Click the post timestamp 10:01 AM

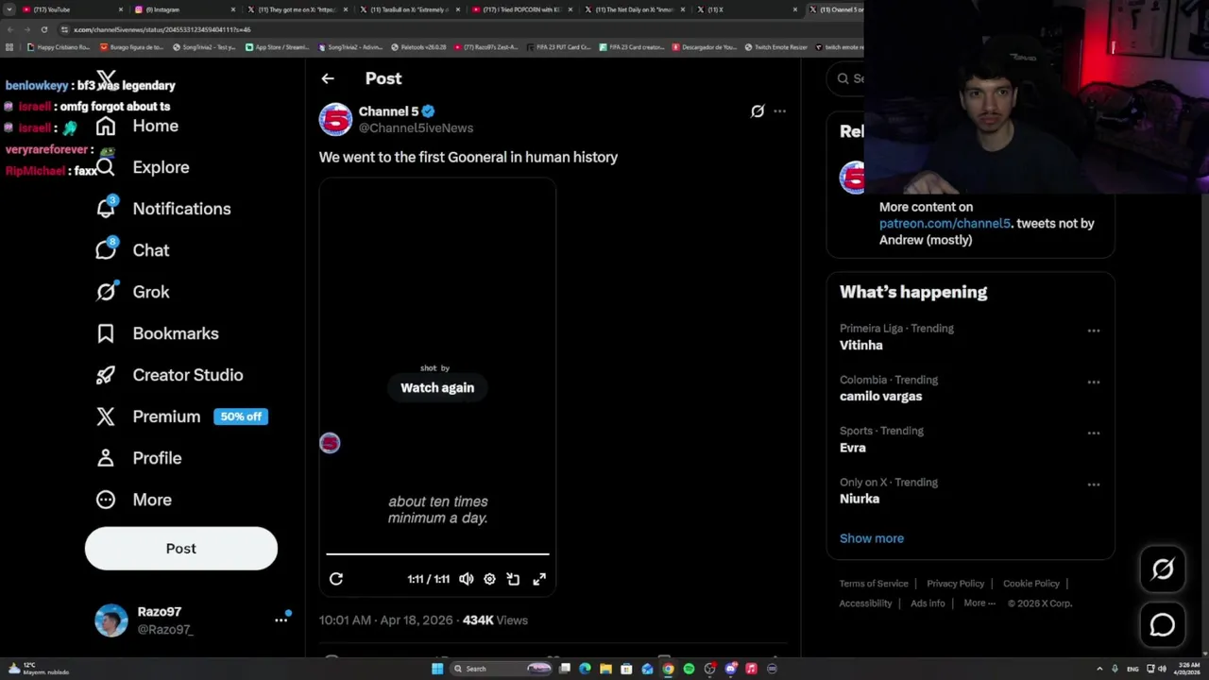388,620
